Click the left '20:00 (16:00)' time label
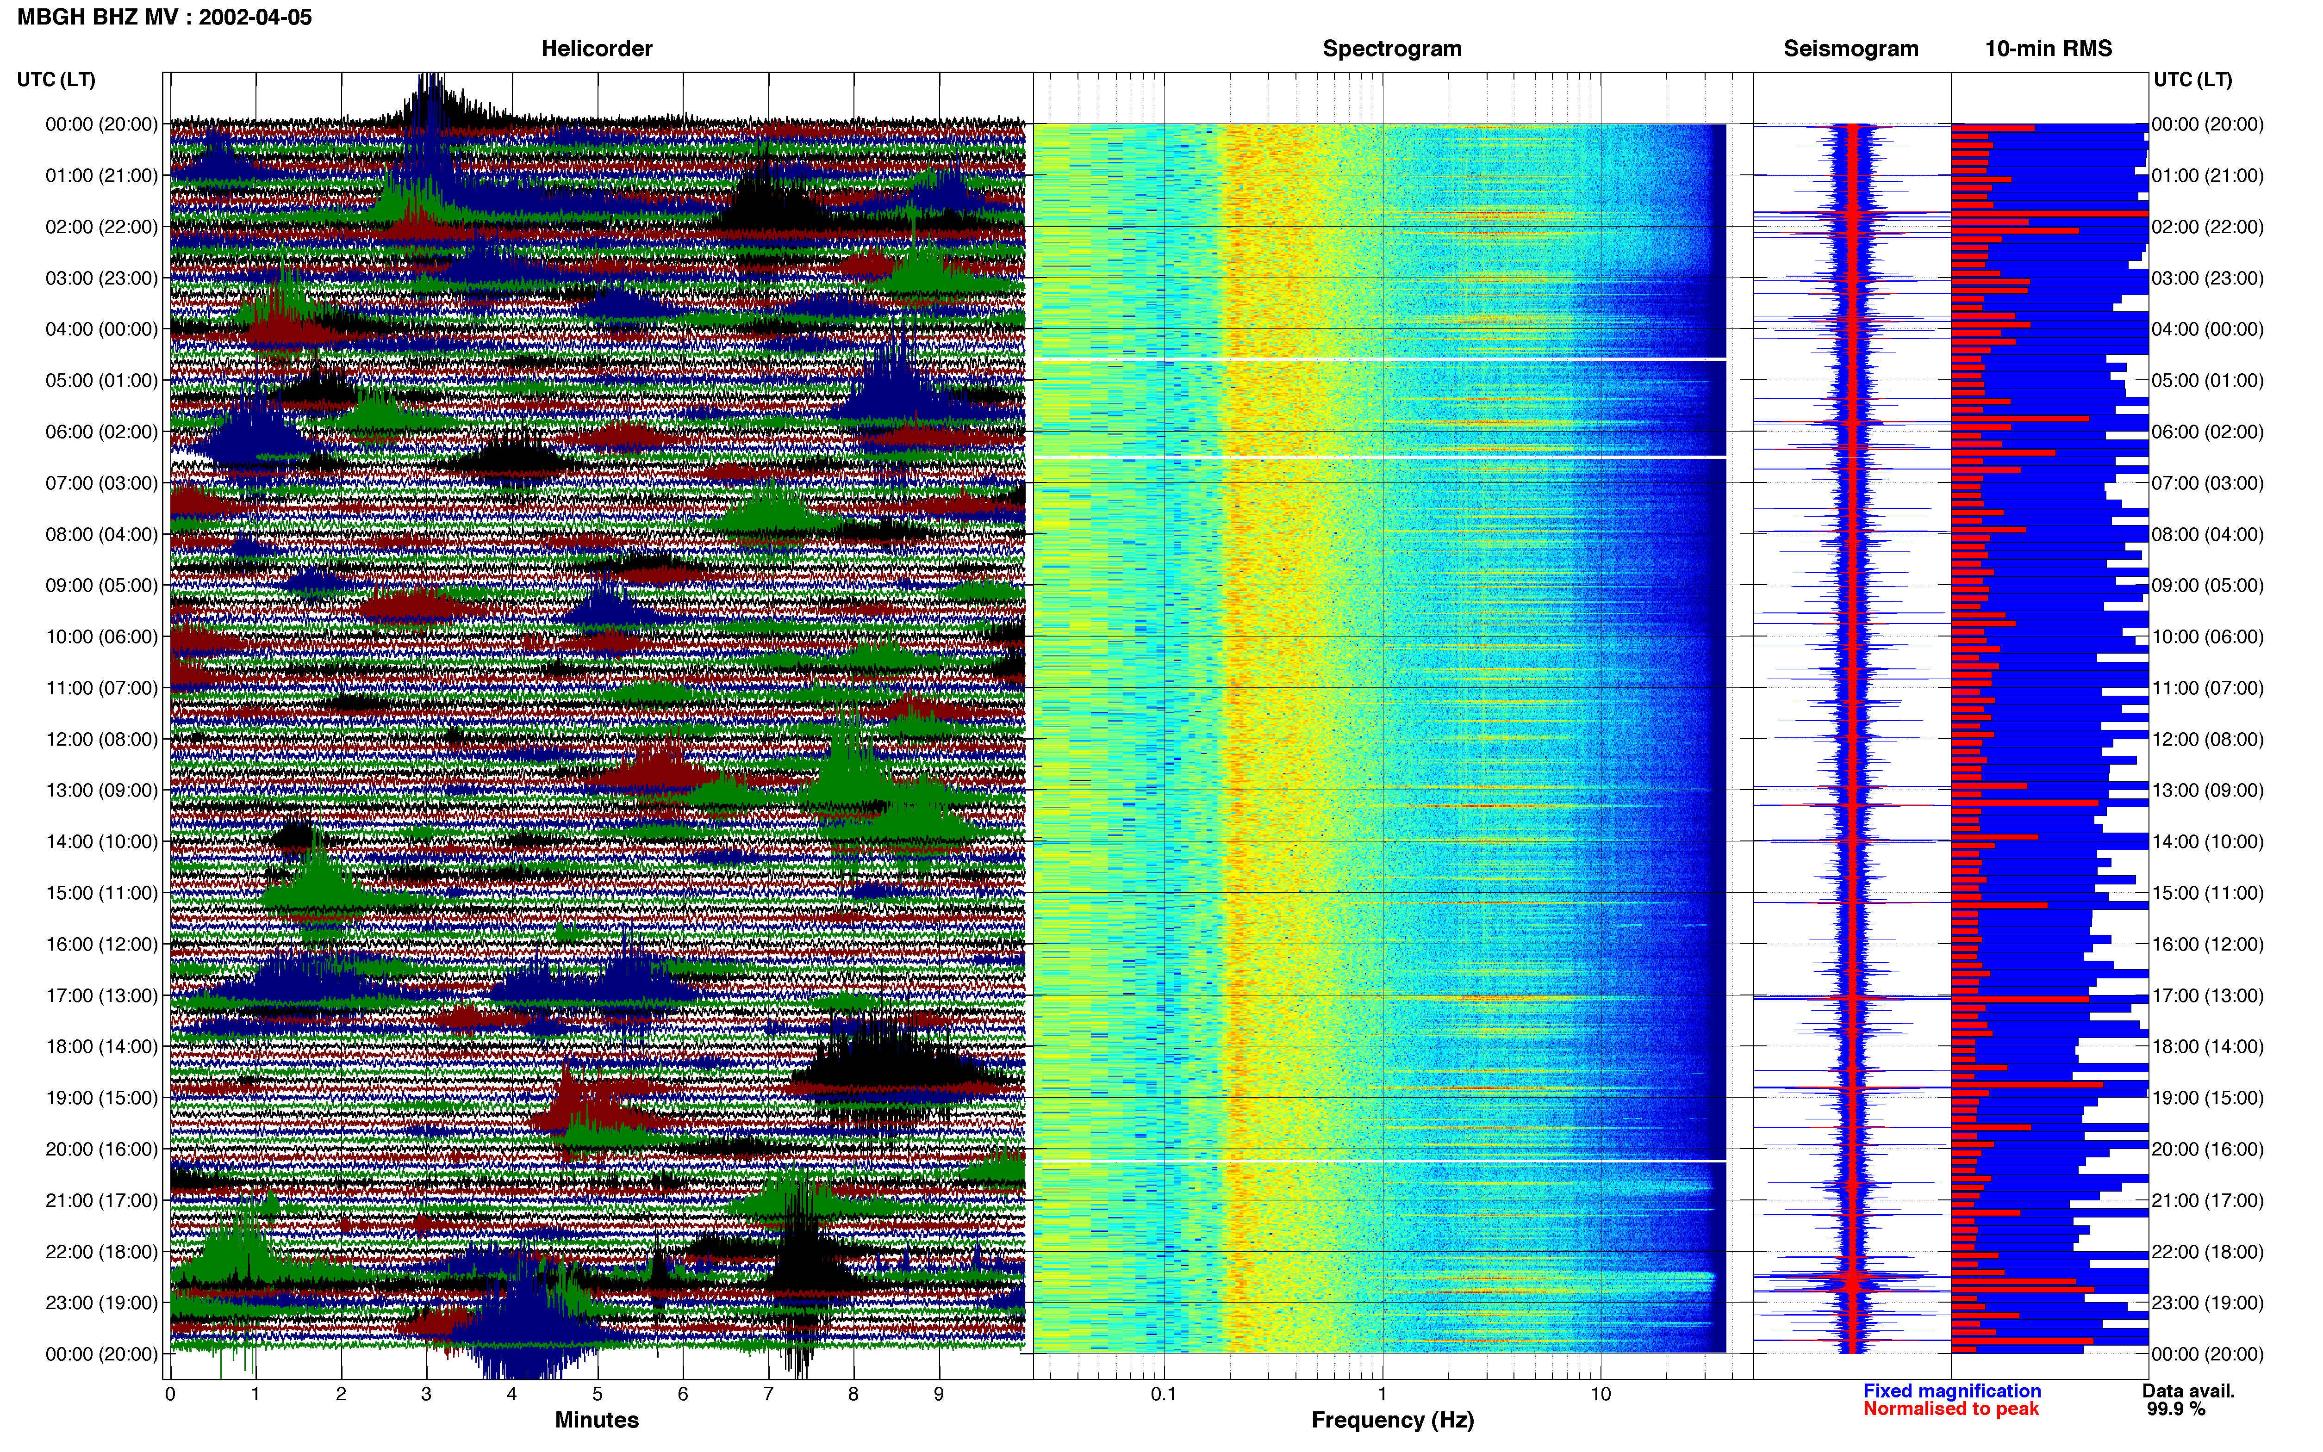The height and width of the screenshot is (1452, 2323). (102, 1149)
